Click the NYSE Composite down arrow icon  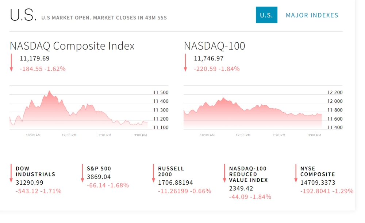click(296, 173)
